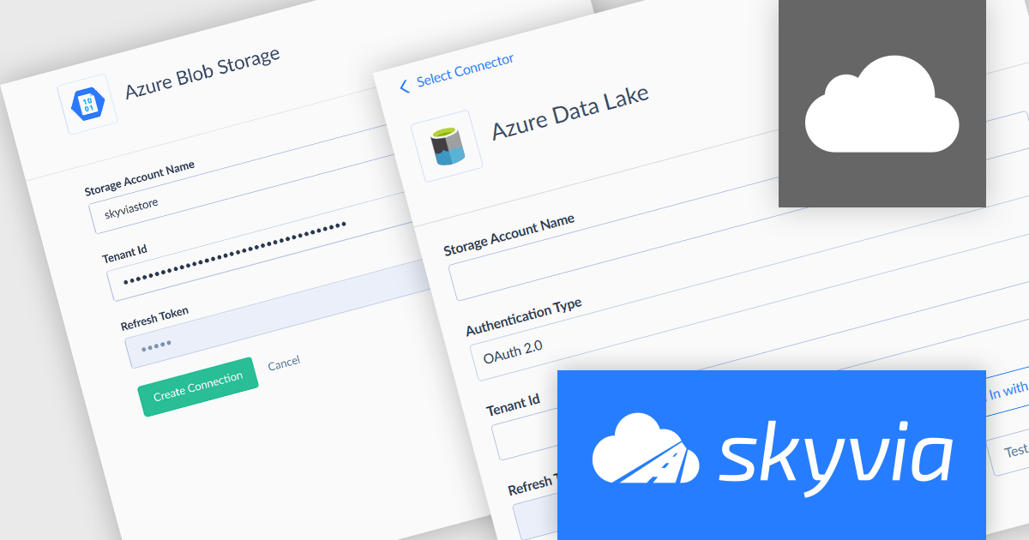Click the Refresh Token label in Blob Storage

154,319
